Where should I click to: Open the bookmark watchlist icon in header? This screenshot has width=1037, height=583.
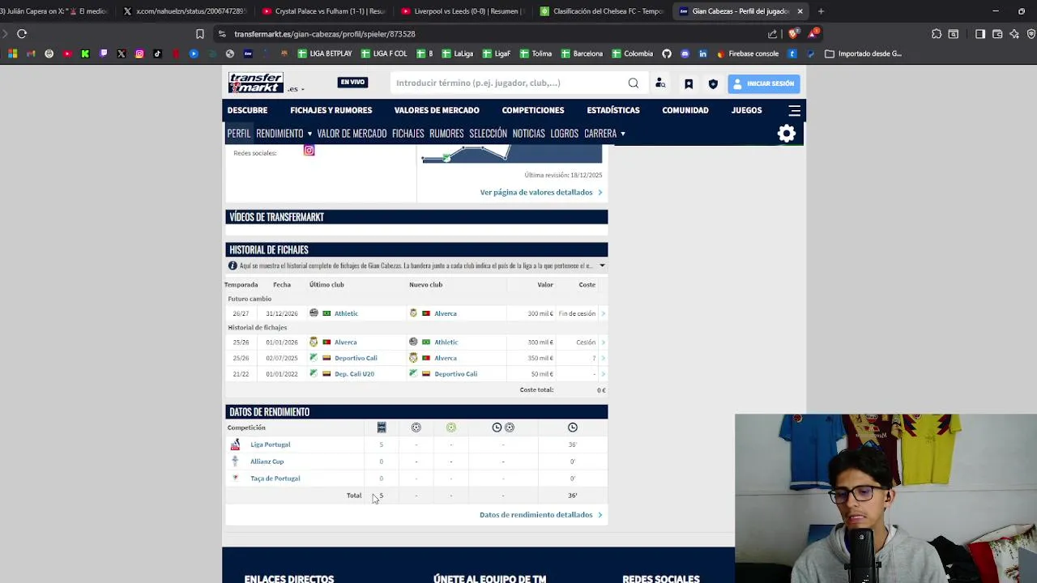(x=689, y=83)
